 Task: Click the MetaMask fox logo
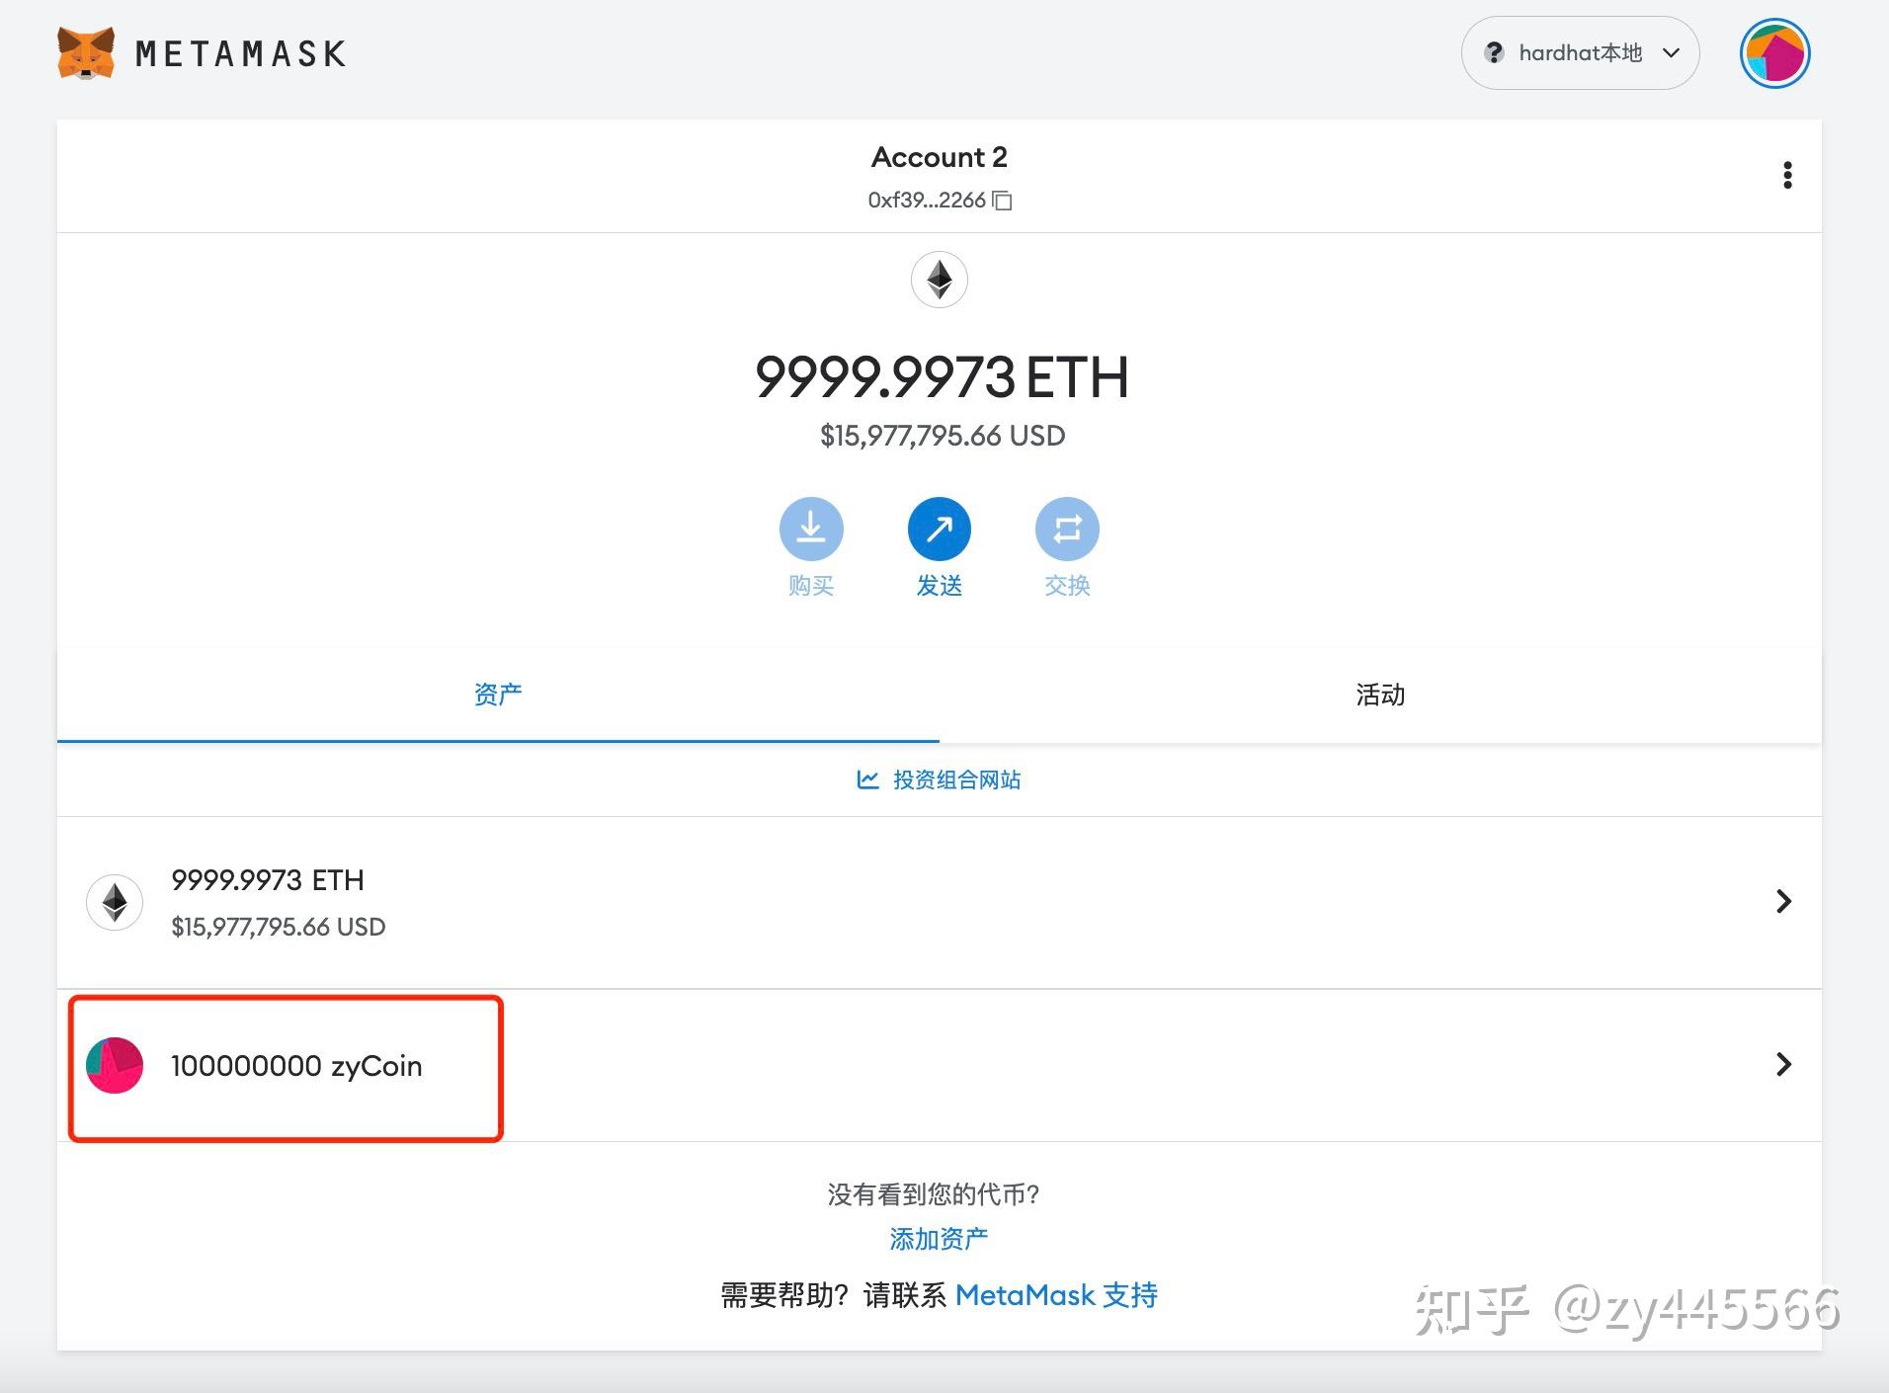86,53
